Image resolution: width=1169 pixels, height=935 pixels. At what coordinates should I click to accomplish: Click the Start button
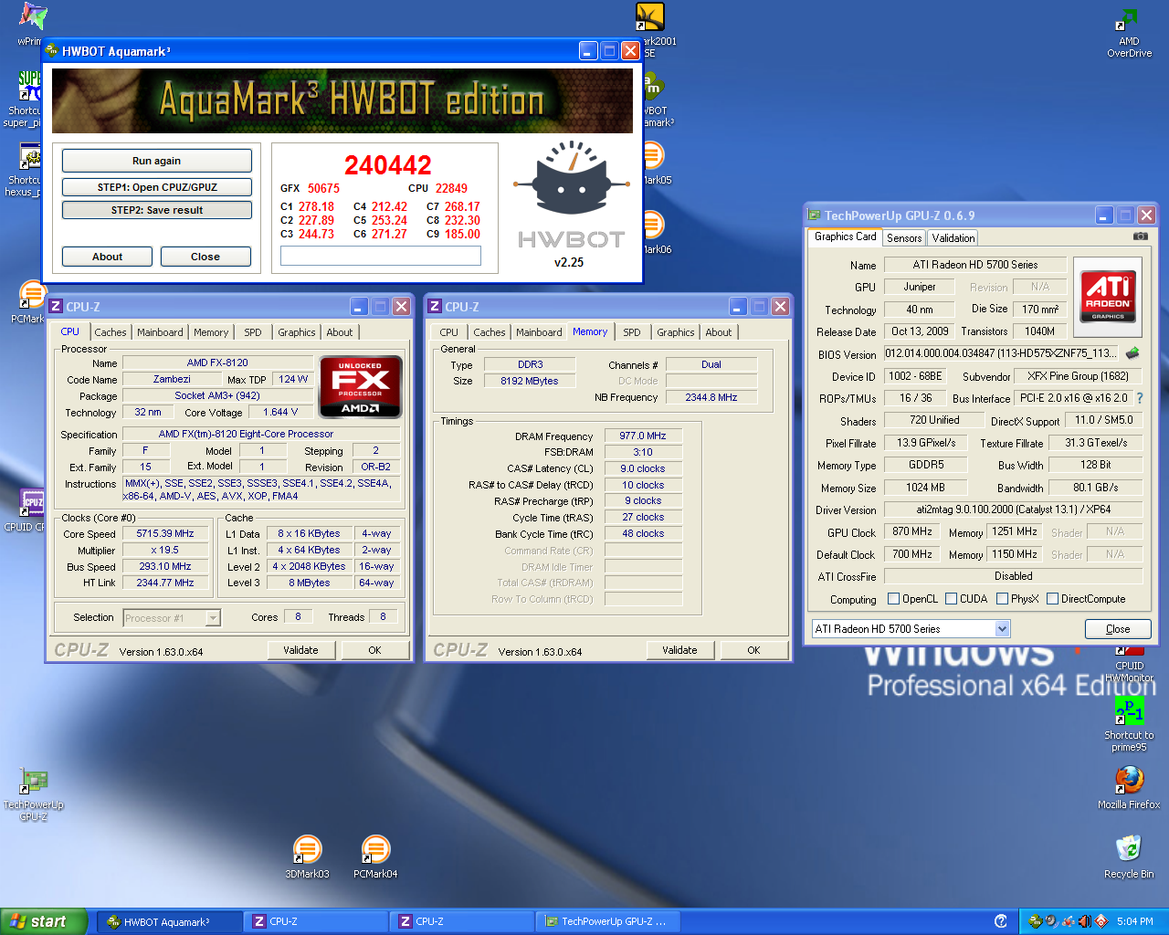pos(44,921)
